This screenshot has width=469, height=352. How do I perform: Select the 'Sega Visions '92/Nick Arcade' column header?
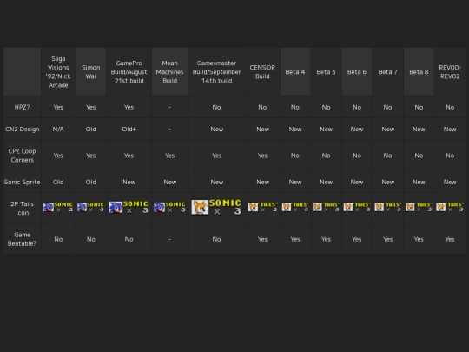(x=58, y=72)
